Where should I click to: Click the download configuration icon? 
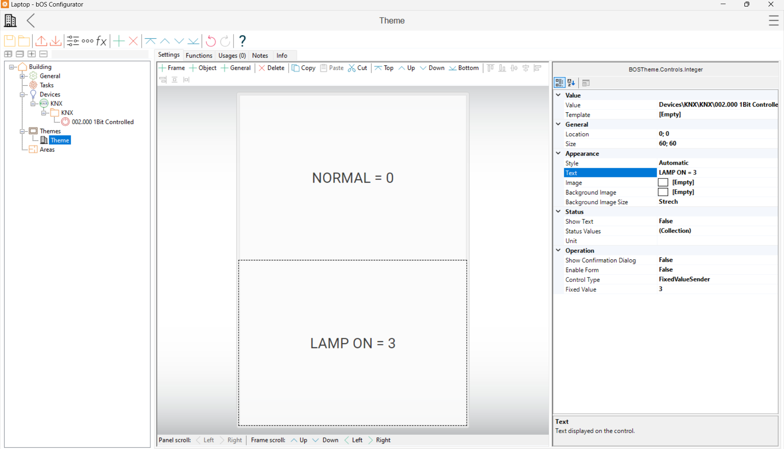pos(56,41)
